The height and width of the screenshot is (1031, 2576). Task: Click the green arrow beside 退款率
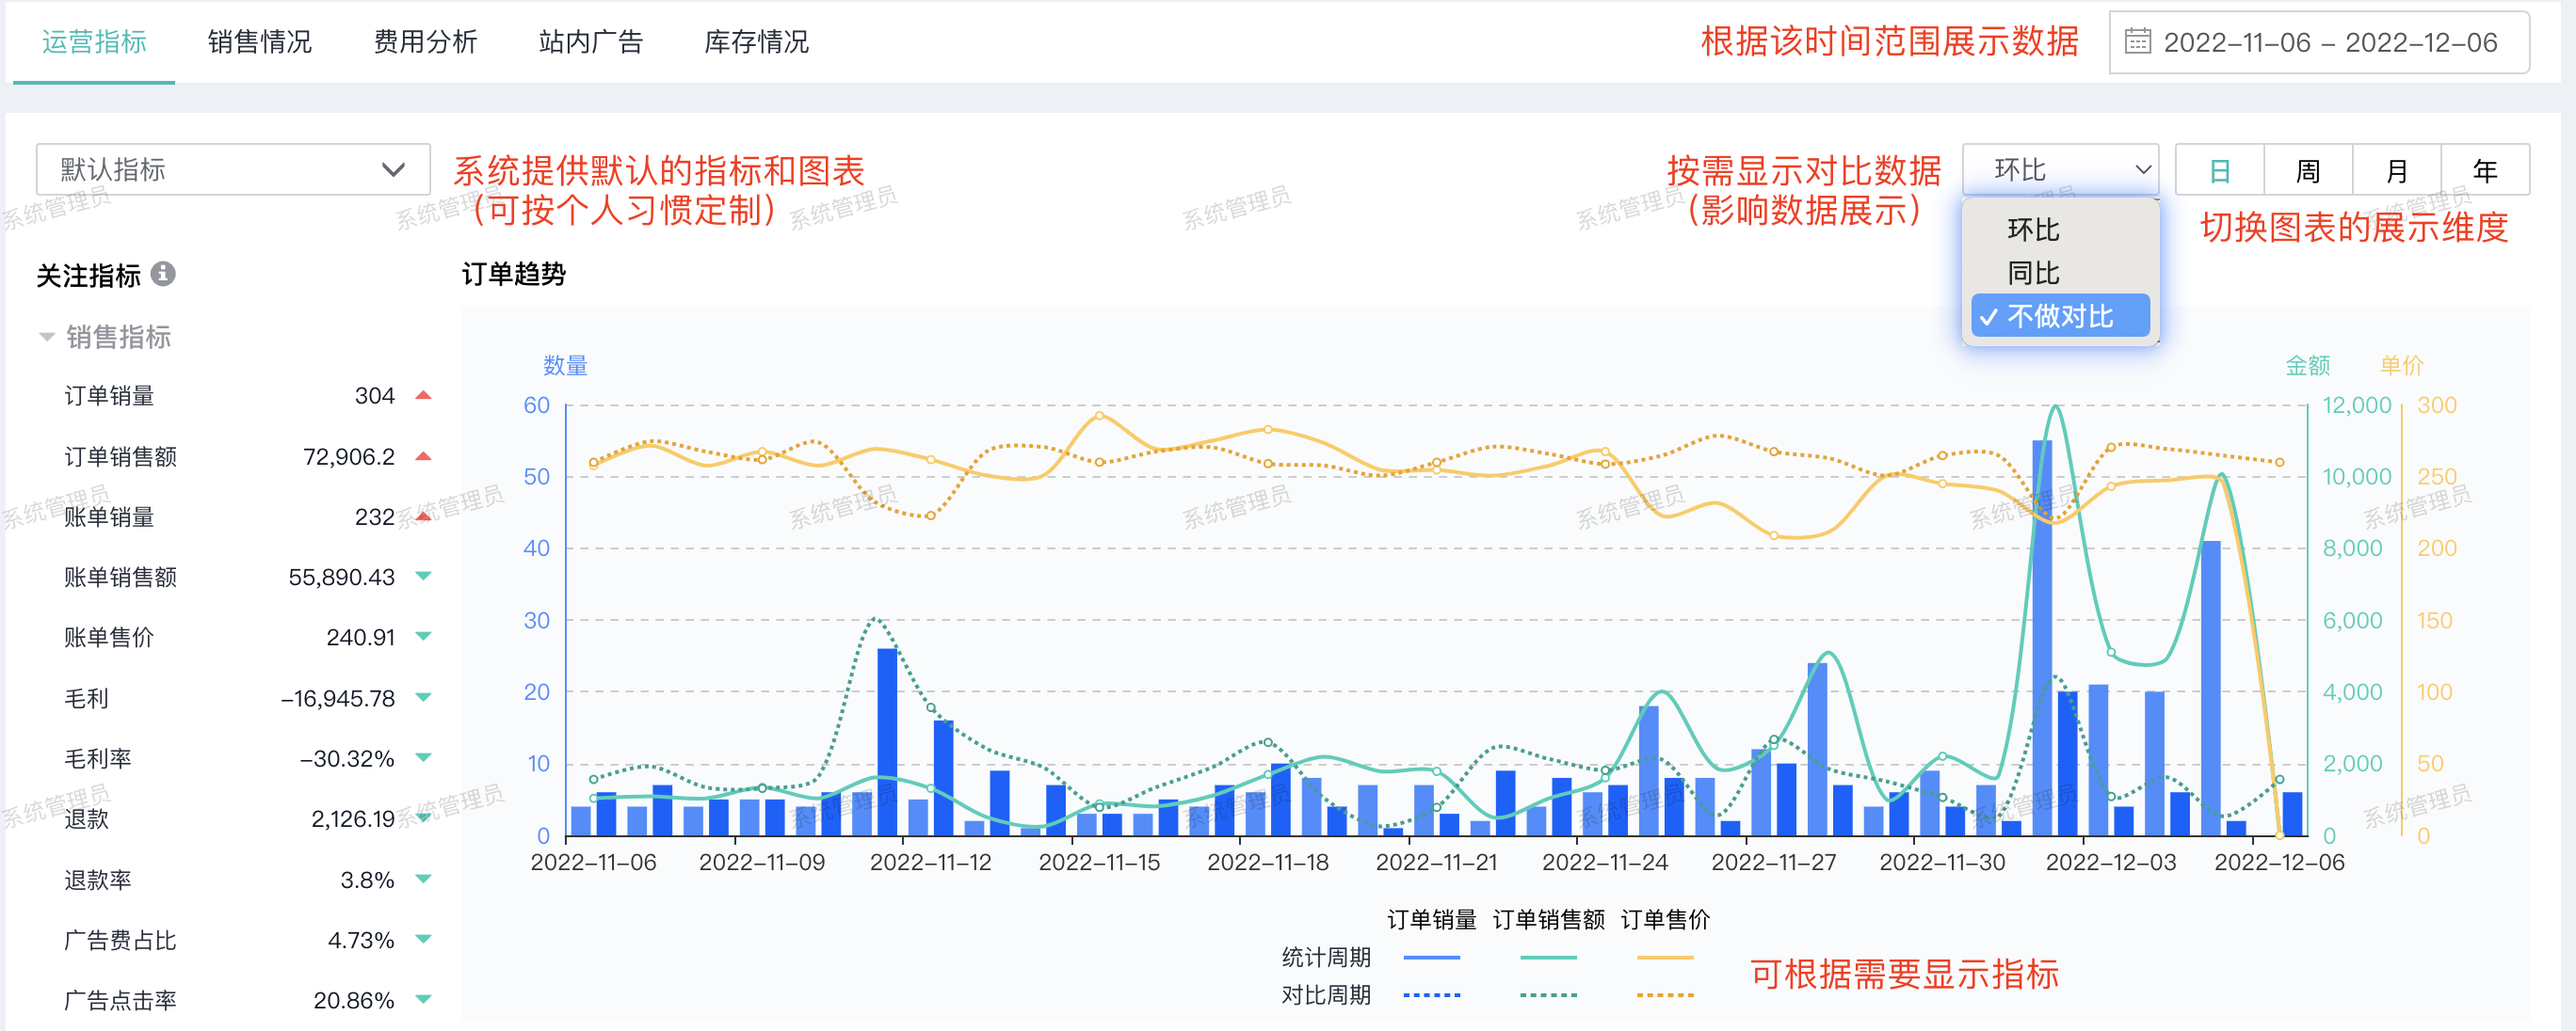click(423, 880)
